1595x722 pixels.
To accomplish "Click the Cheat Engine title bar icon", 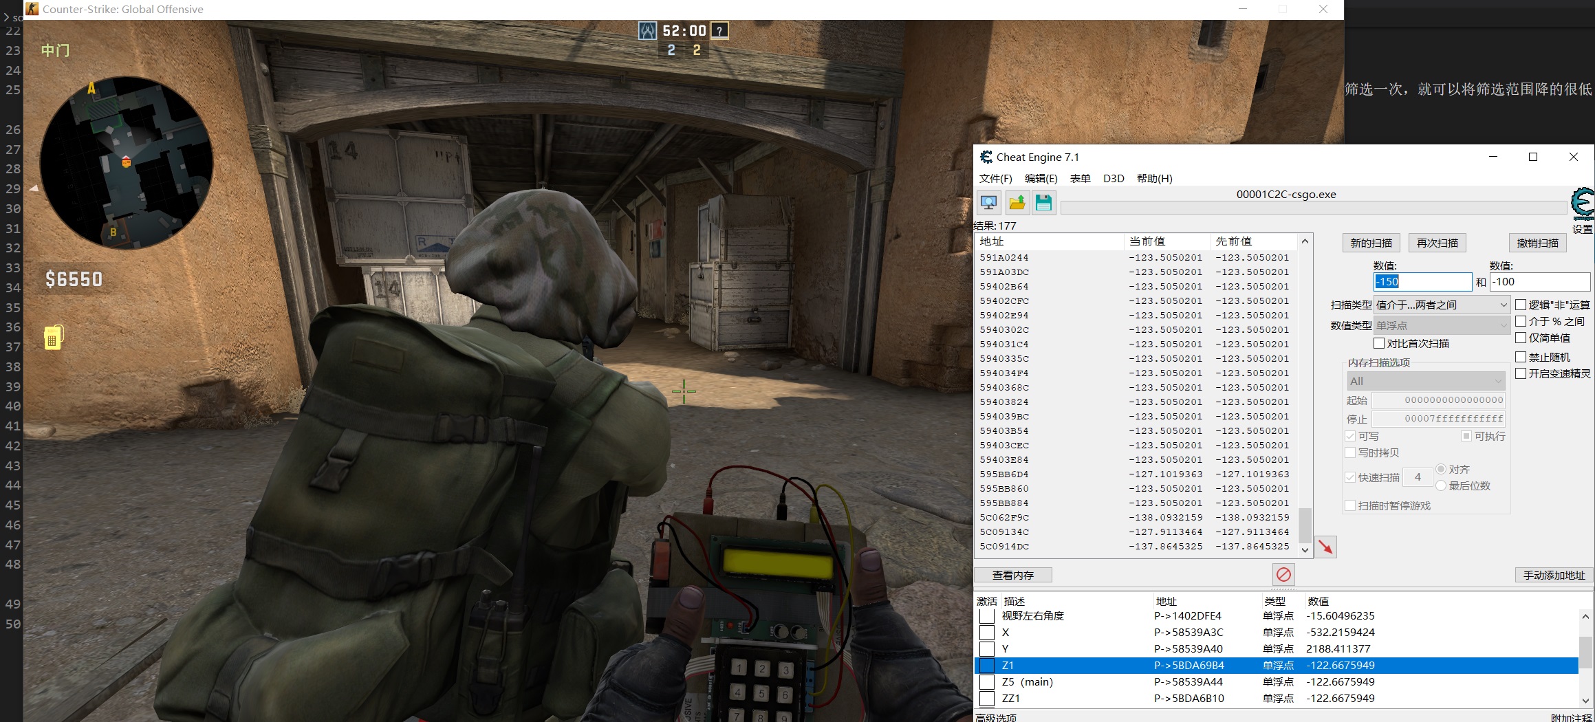I will 986,157.
